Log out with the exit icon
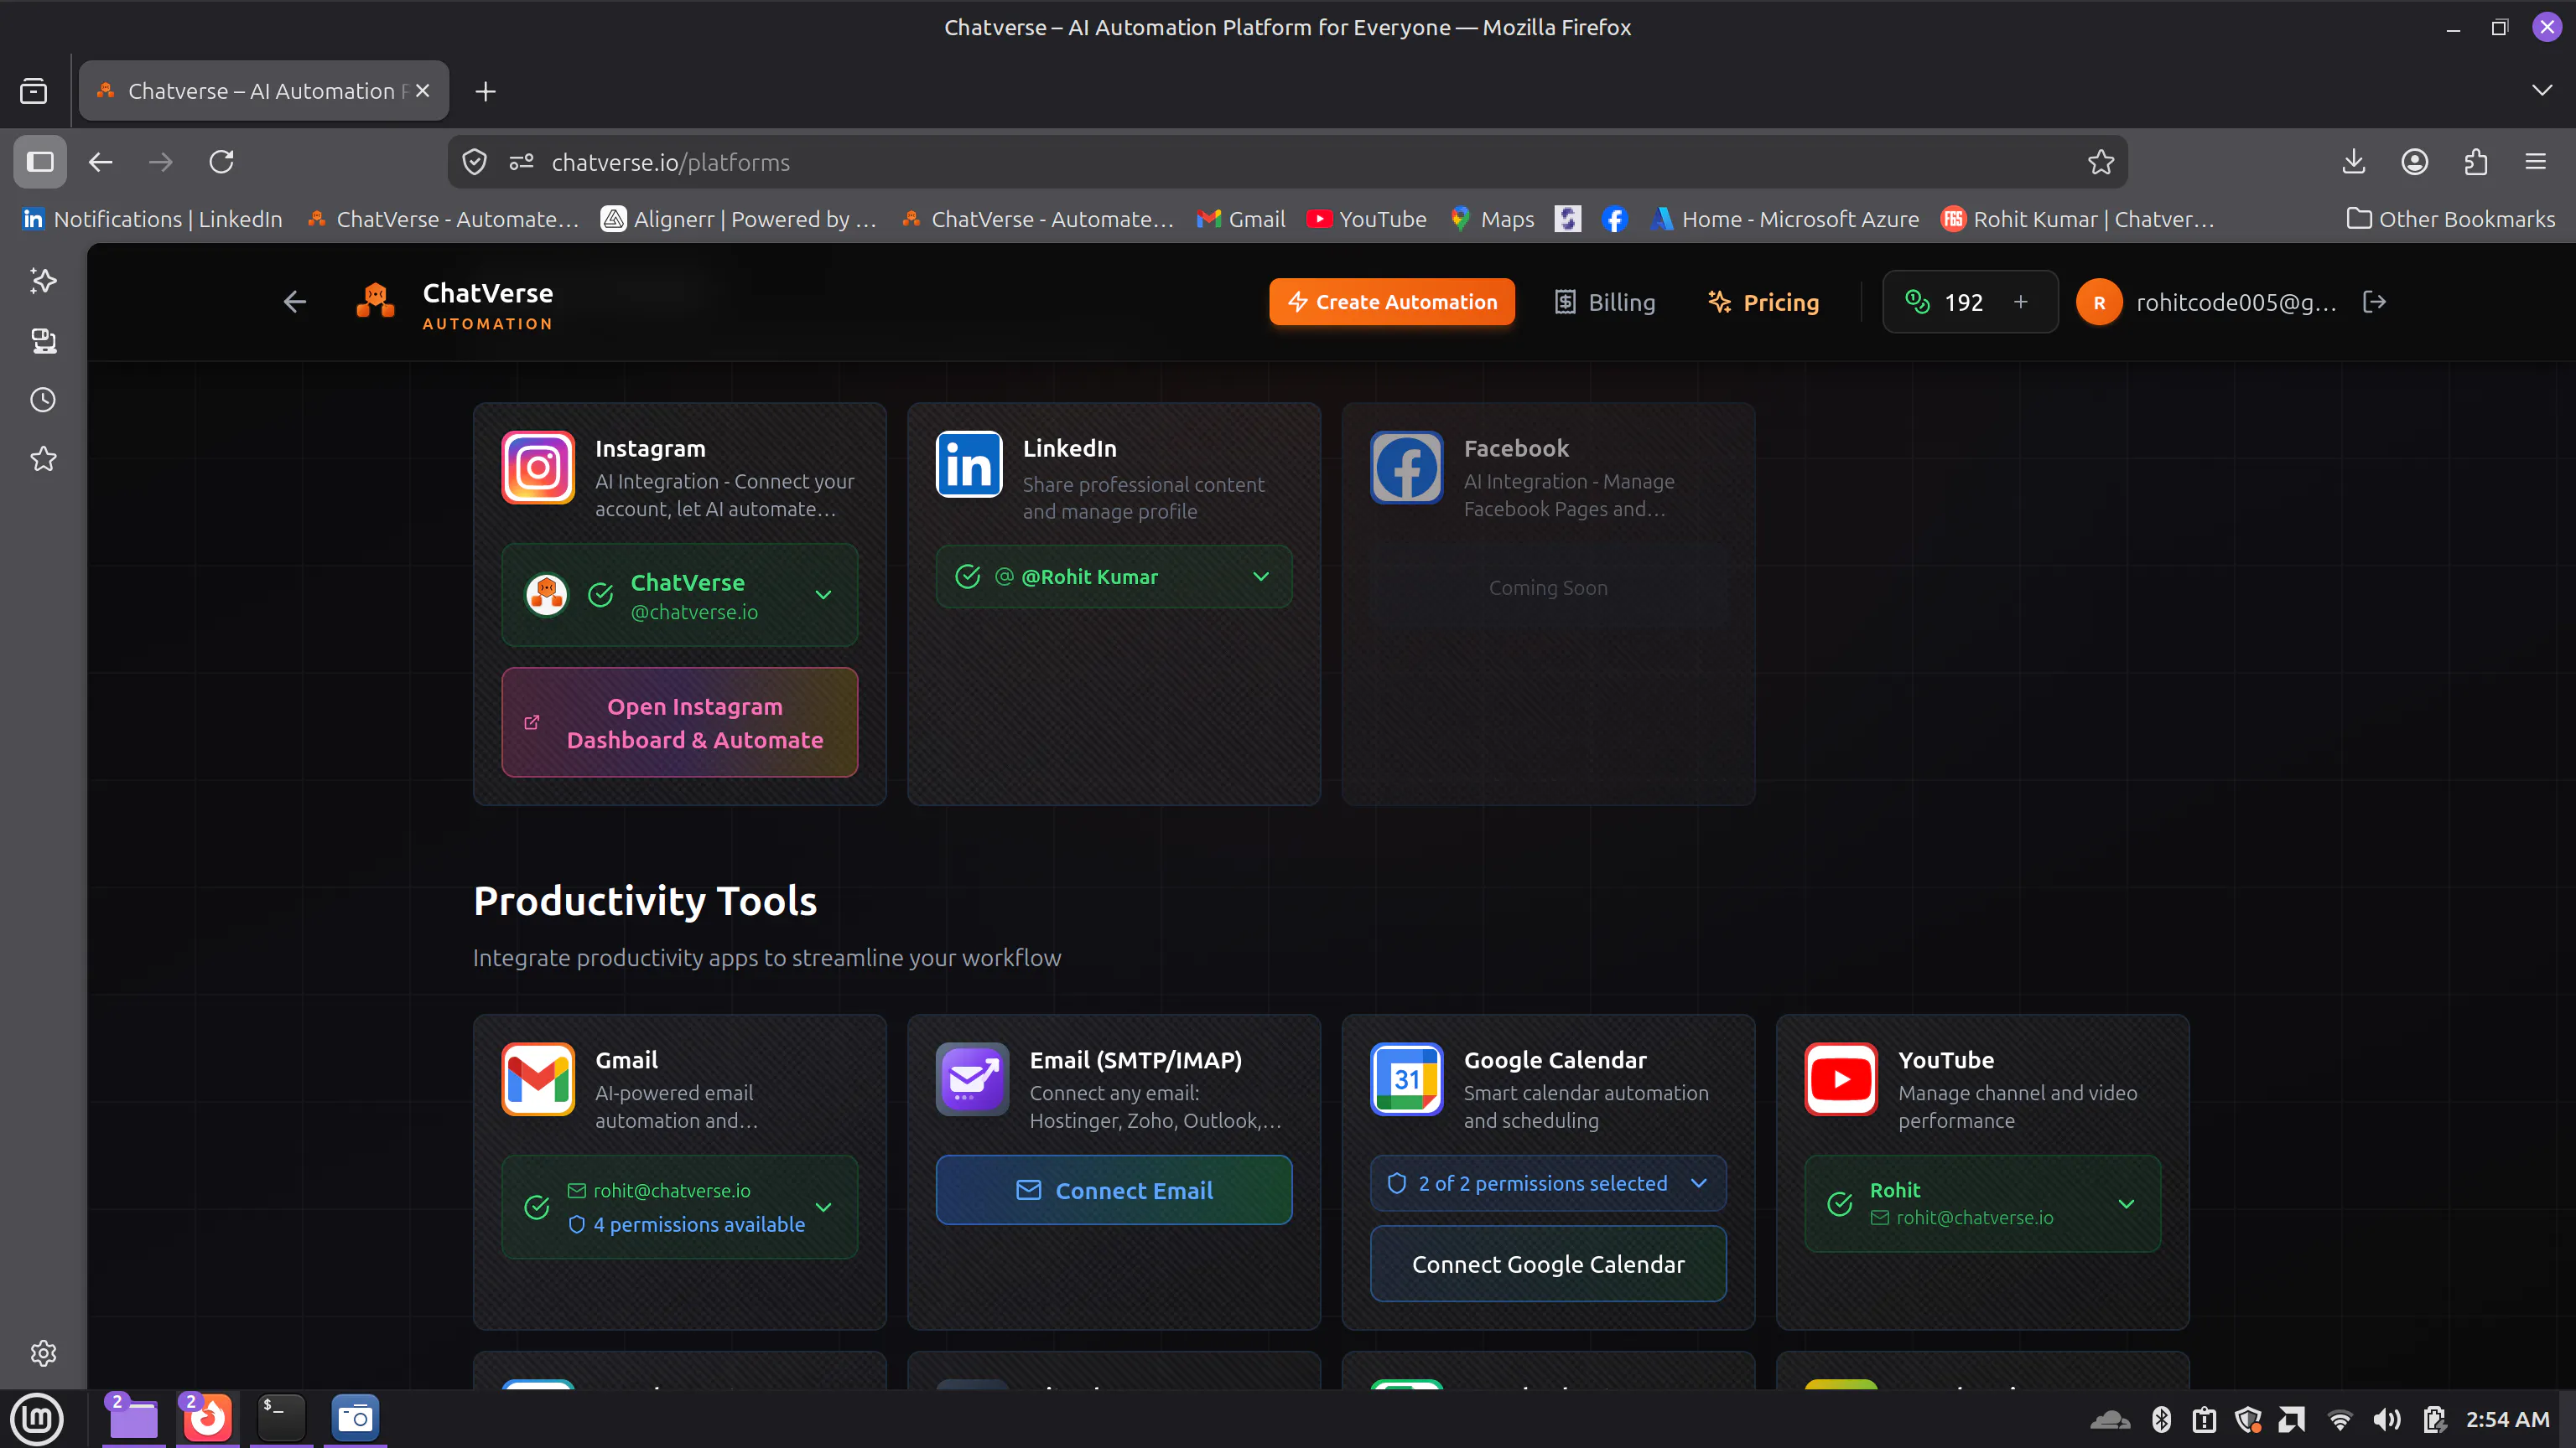Image resolution: width=2576 pixels, height=1448 pixels. pyautogui.click(x=2374, y=302)
